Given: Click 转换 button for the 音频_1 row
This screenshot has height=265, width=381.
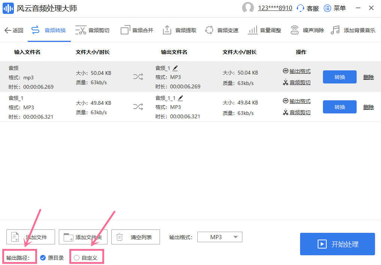Looking at the screenshot, I should (x=340, y=107).
